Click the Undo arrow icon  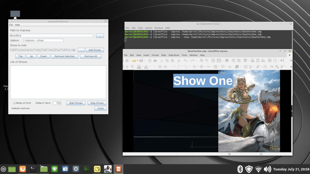pyautogui.click(x=186, y=60)
